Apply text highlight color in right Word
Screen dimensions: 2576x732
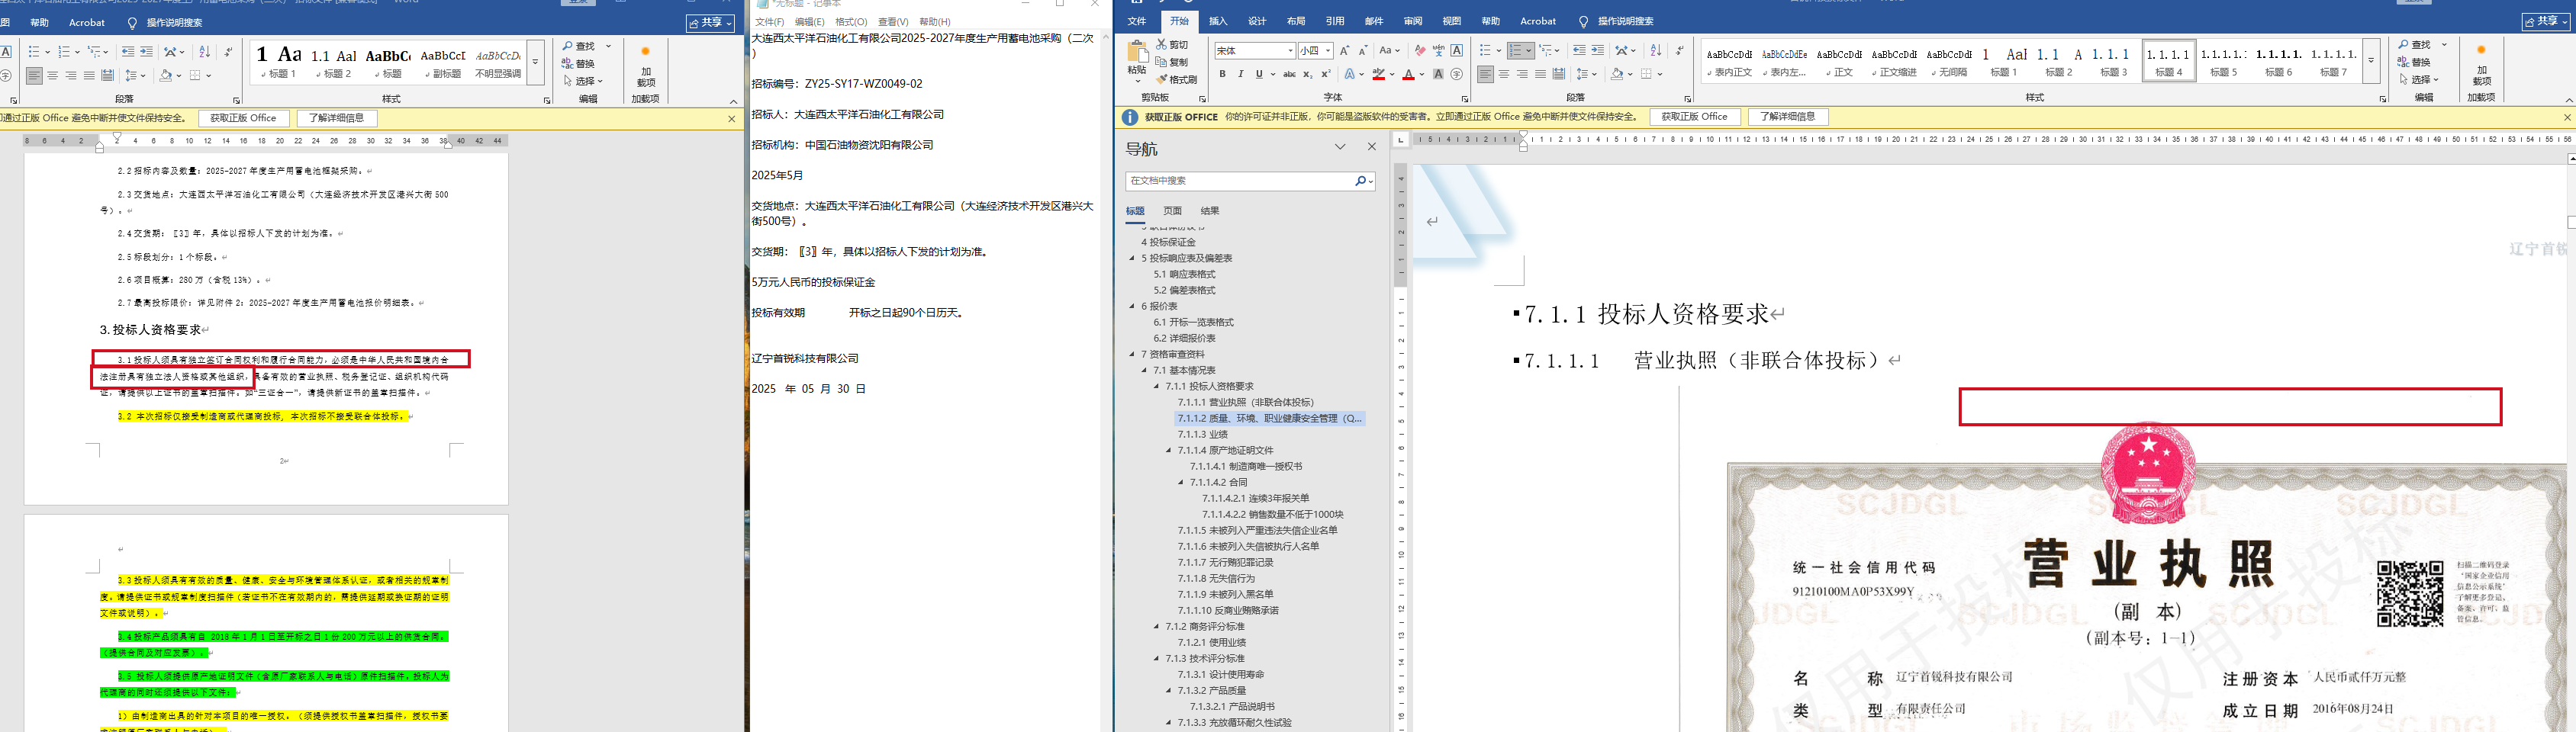[x=1379, y=74]
